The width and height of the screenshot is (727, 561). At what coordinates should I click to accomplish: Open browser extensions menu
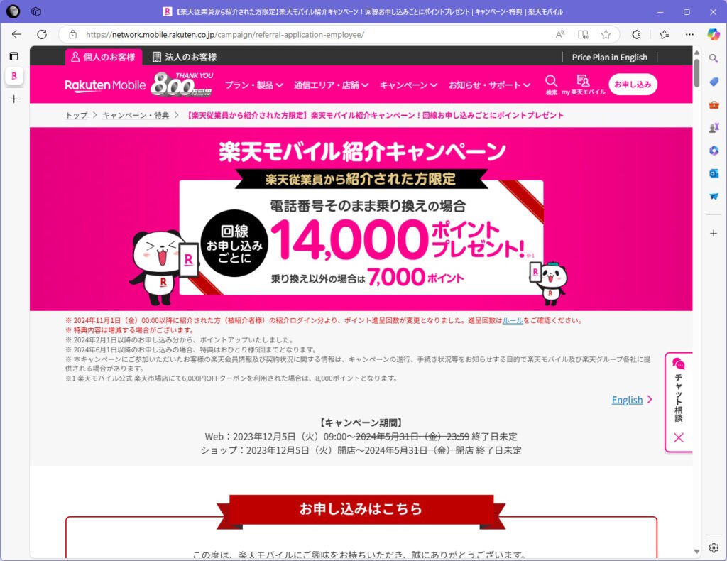click(637, 34)
